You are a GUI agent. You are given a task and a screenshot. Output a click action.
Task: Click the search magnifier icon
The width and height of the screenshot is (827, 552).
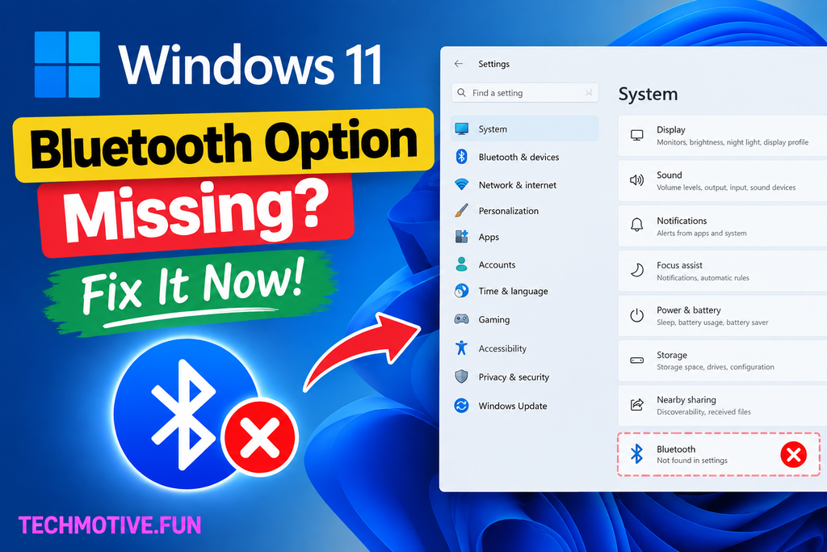point(461,93)
